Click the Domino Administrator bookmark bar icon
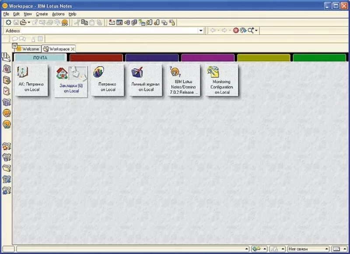 tap(7, 113)
